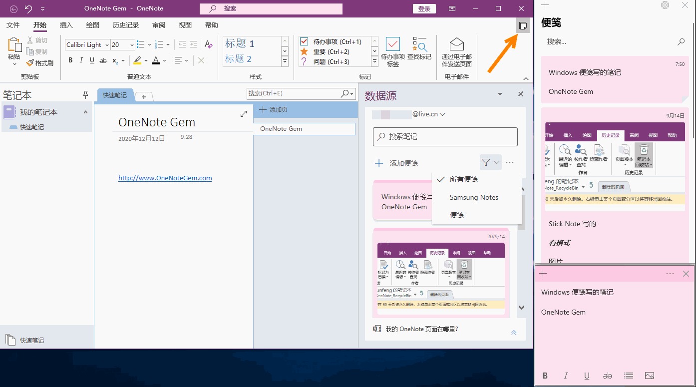Open the sticky notes feed icon below window controls
The image size is (696, 387).
click(x=523, y=25)
